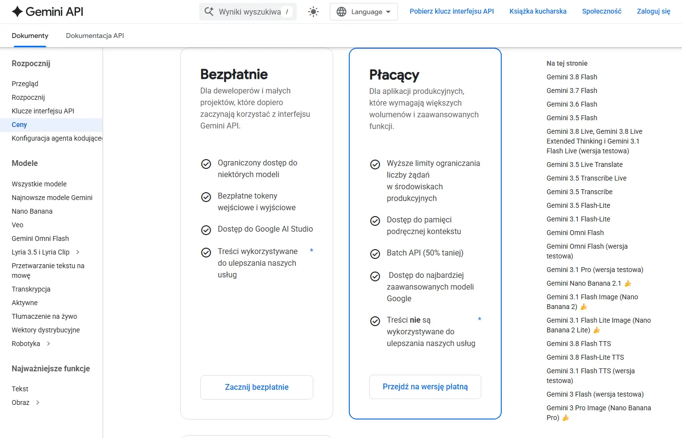Image resolution: width=682 pixels, height=438 pixels.
Task: Click checkmark icon beside 'Dostęp do Google AI Studio'
Action: click(206, 230)
